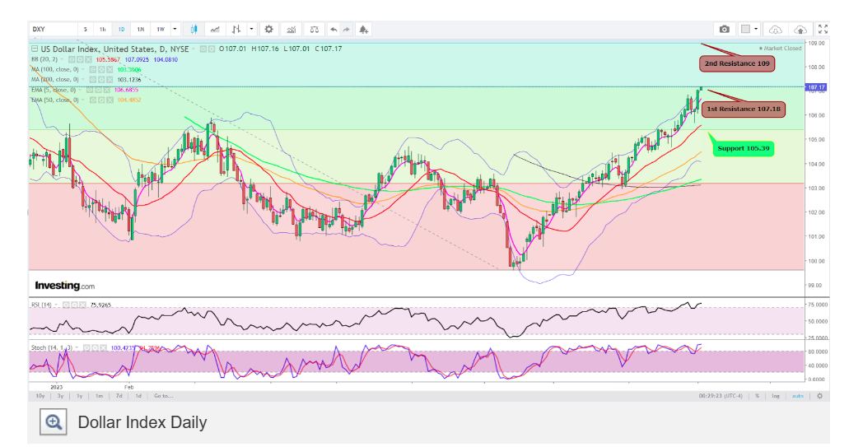The width and height of the screenshot is (849, 447).
Task: Open the bar style dropdown arrow
Action: point(251,29)
